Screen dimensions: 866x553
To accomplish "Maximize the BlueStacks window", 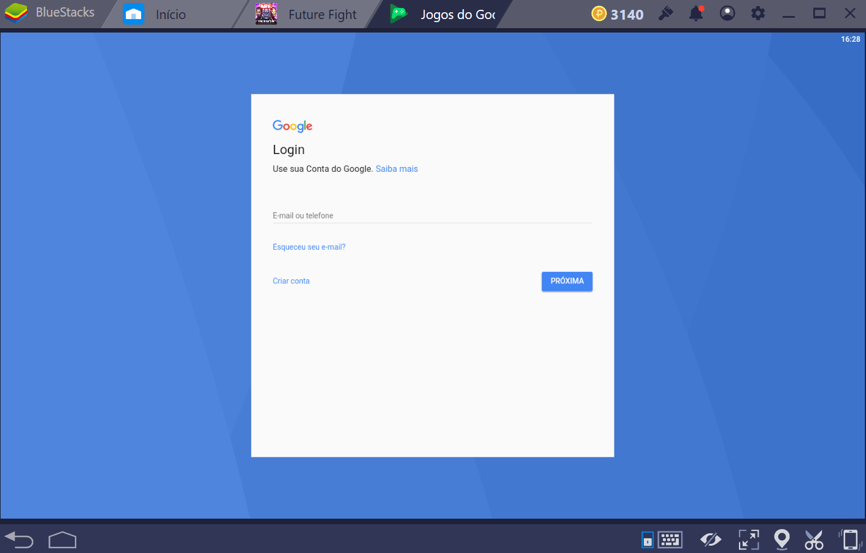I will pos(819,13).
